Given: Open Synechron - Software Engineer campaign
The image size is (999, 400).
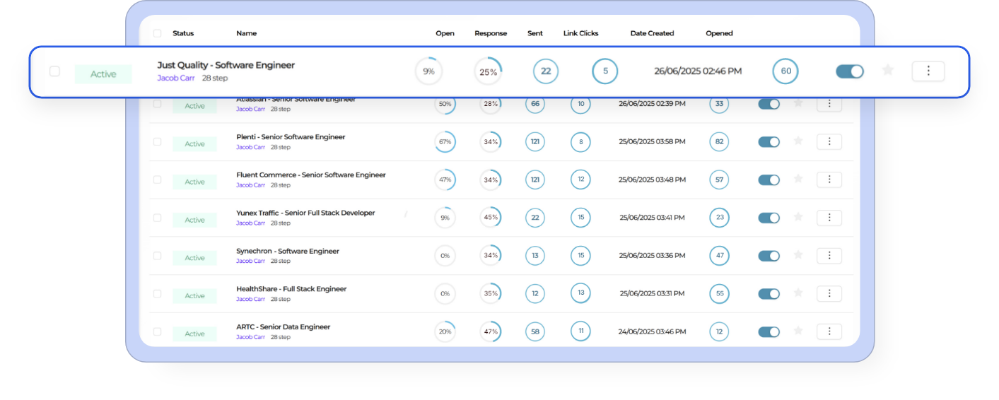Looking at the screenshot, I should 288,251.
